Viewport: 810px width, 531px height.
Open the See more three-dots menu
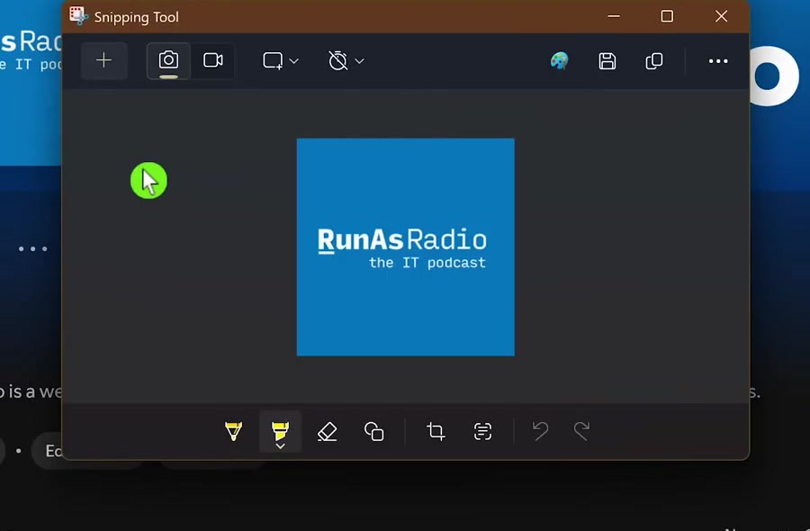tap(718, 61)
